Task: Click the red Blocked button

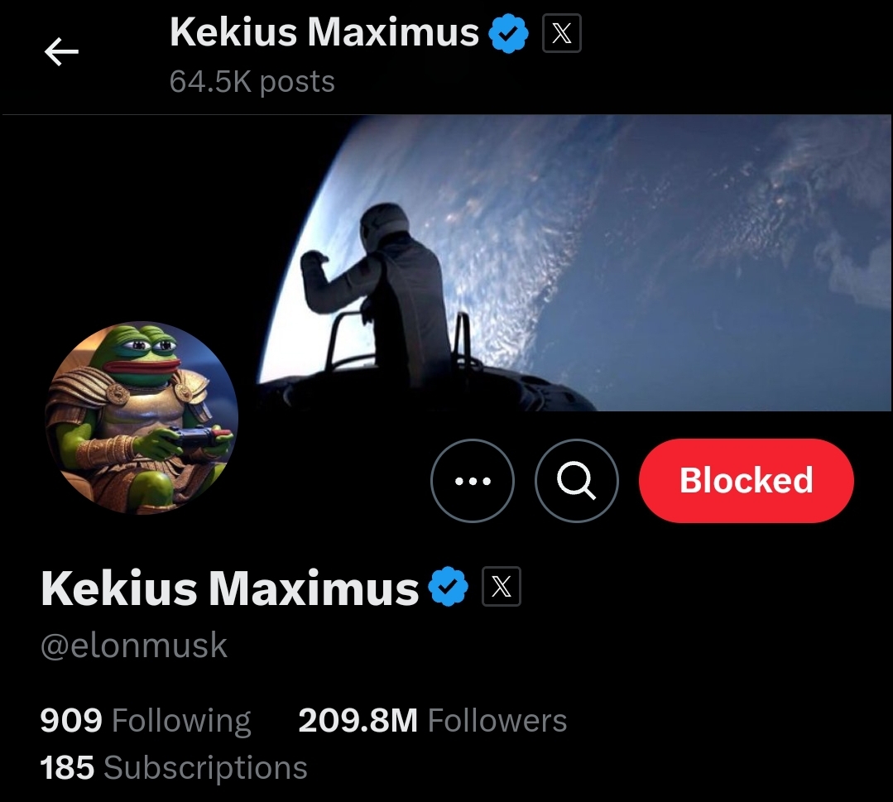Action: 746,481
